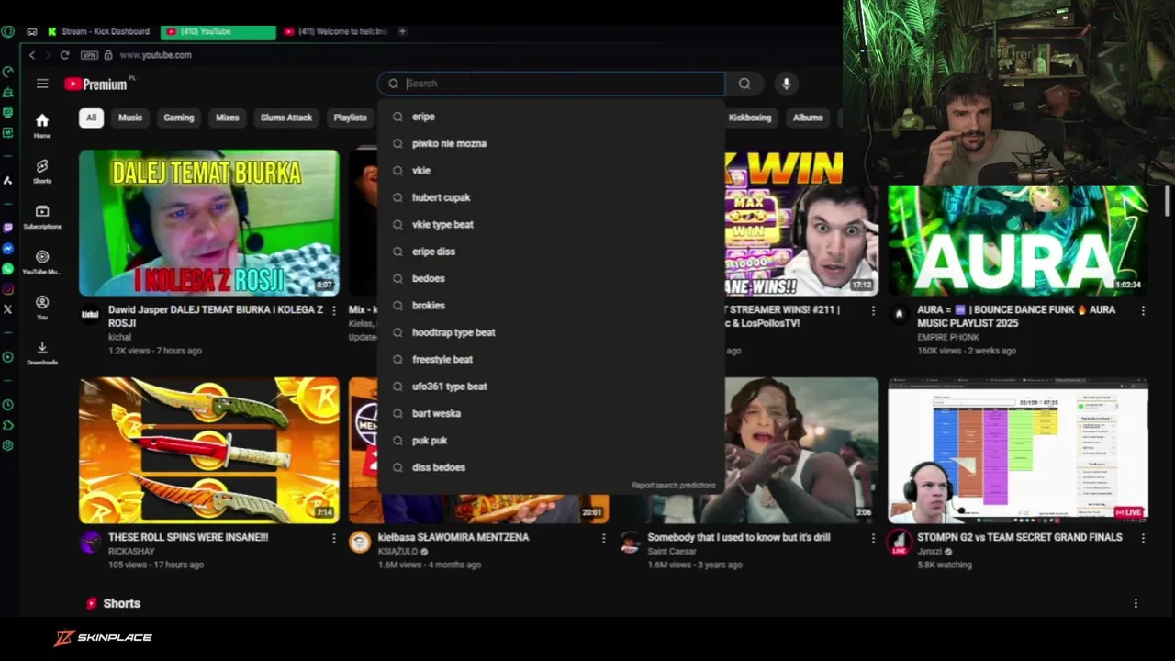1175x661 pixels.
Task: Open Twitch from the browser sidebar
Action: click(x=8, y=228)
